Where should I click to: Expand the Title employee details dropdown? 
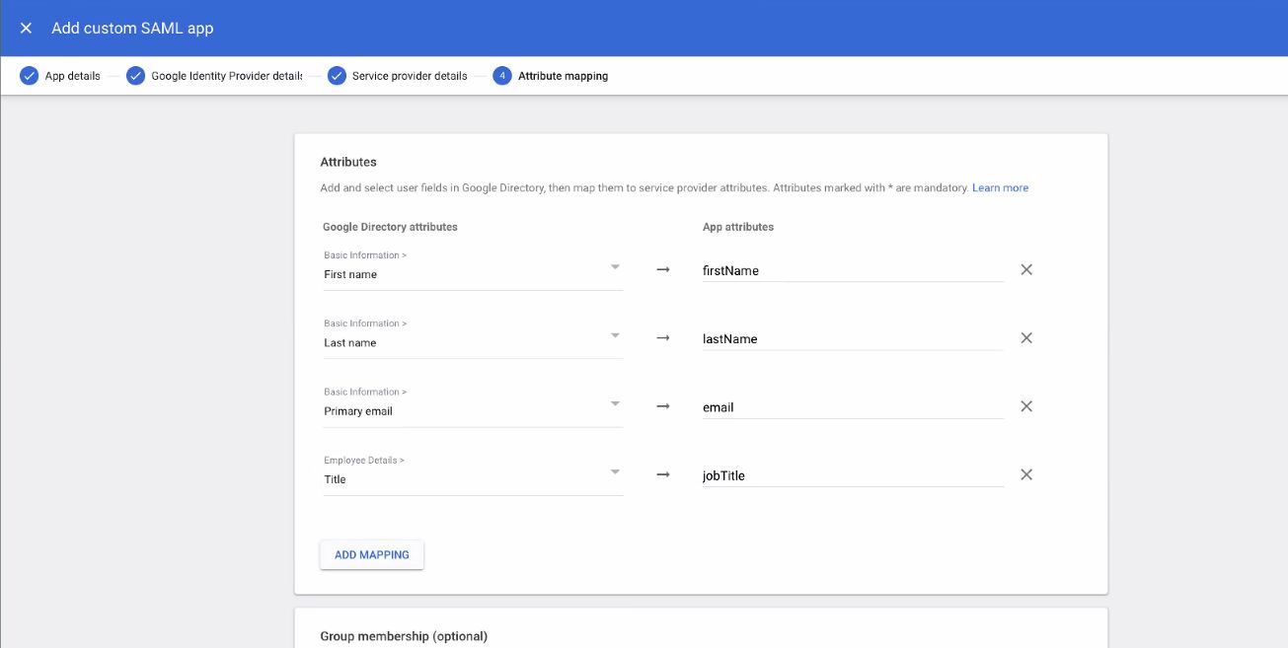click(x=614, y=471)
